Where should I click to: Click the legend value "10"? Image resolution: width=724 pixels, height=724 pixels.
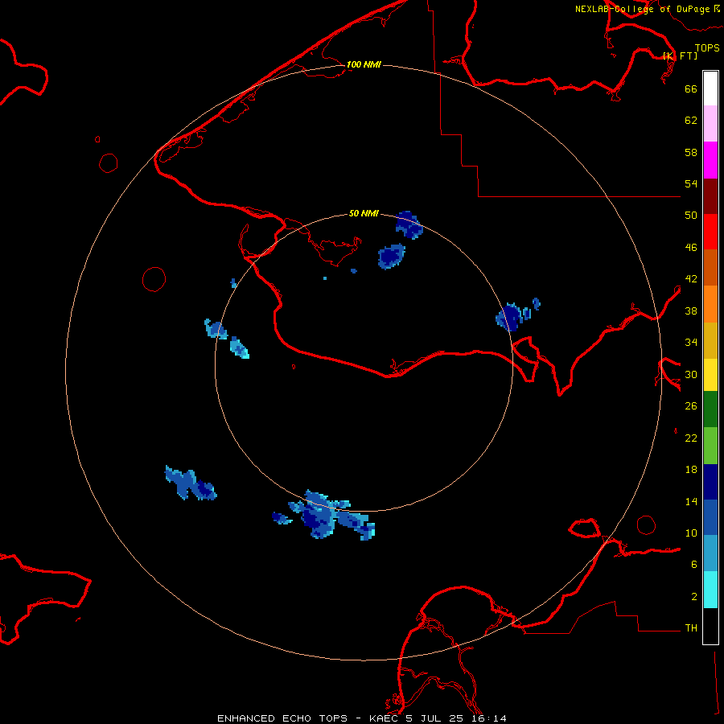click(691, 533)
